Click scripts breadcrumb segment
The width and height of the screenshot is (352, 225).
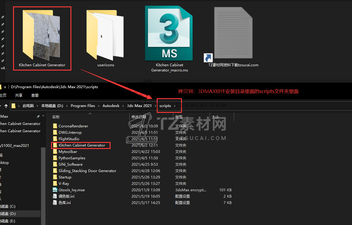(165, 106)
